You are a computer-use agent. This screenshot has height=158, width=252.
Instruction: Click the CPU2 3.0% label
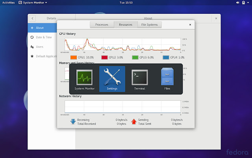116,57
